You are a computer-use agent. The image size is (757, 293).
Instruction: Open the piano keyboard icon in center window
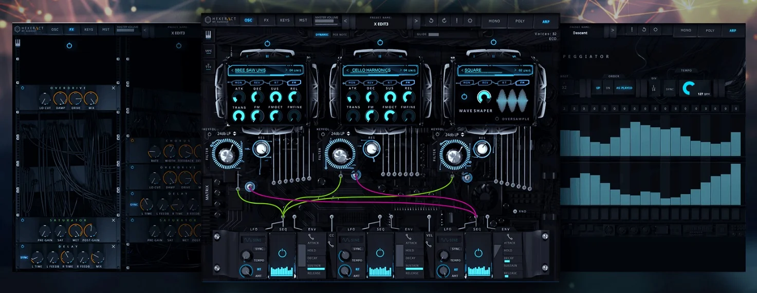pos(209,35)
